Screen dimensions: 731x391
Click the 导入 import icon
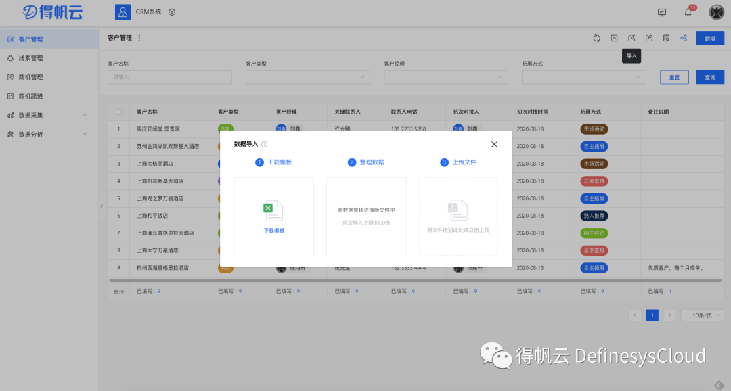(632, 38)
